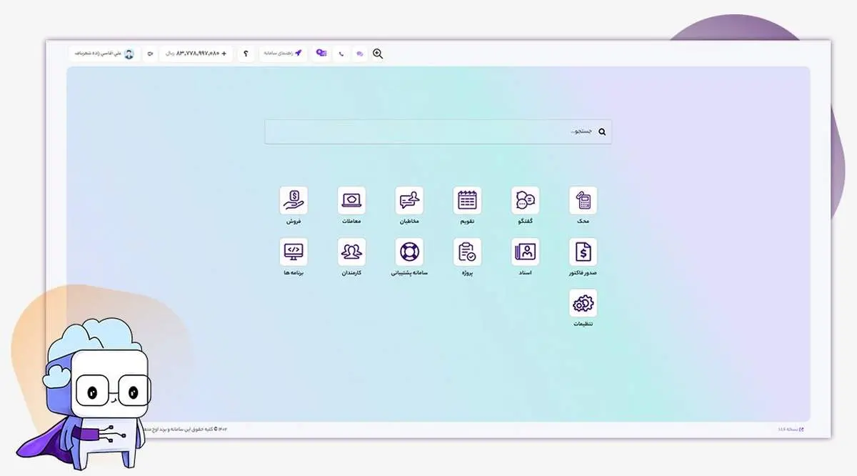Open the برنامه ها apps module
Screen dimensions: 857x476
point(294,252)
